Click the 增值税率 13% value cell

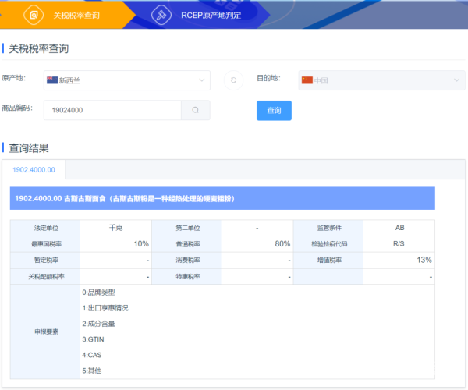coord(399,260)
